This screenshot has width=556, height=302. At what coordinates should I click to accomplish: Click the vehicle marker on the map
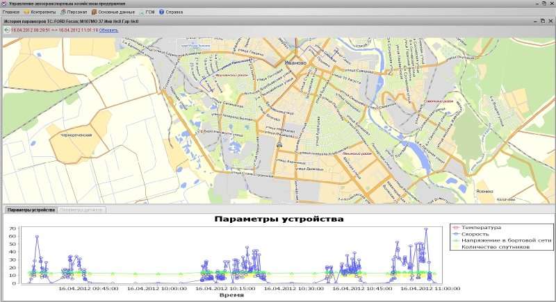click(279, 146)
